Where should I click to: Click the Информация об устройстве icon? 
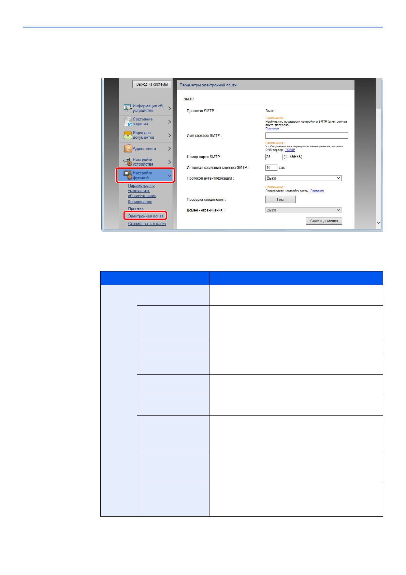pyautogui.click(x=128, y=108)
